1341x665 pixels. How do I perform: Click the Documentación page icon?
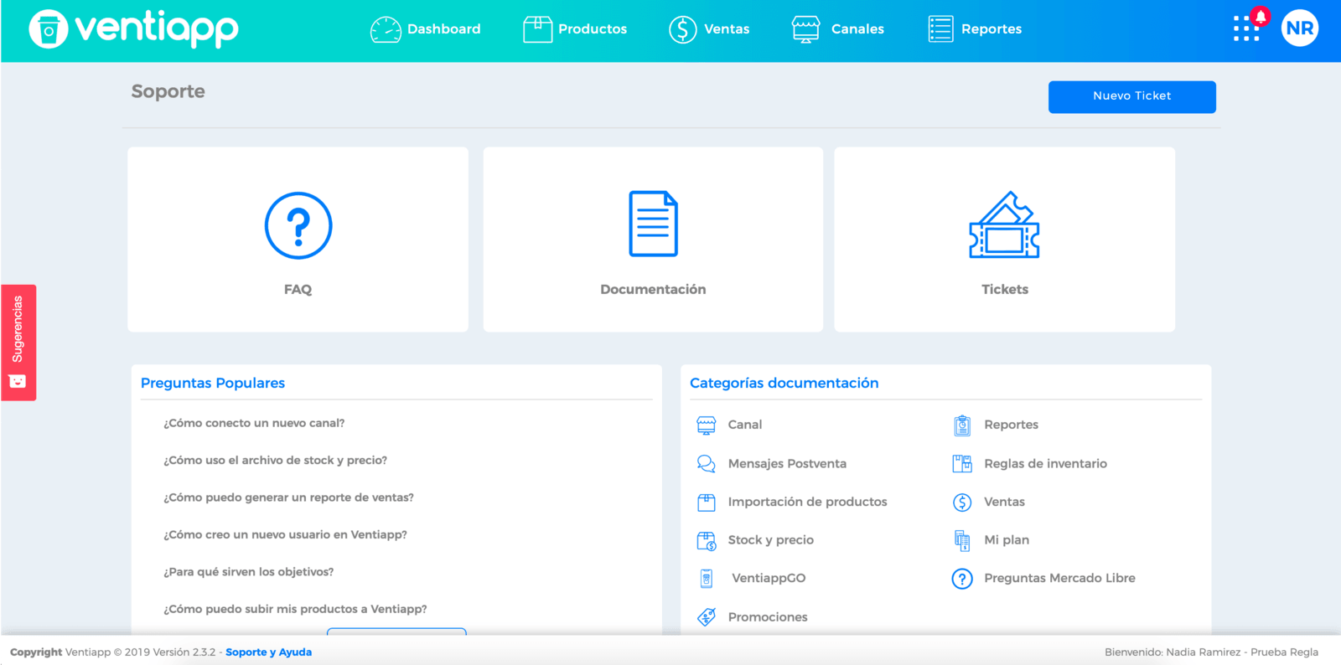pos(653,224)
